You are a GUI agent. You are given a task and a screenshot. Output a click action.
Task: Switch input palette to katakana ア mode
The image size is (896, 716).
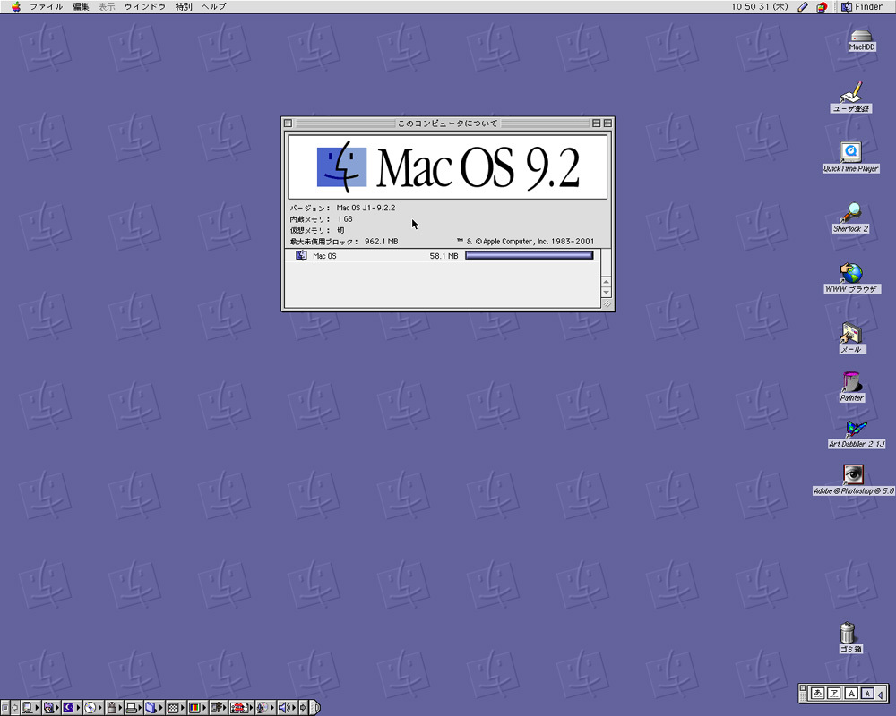pos(834,693)
